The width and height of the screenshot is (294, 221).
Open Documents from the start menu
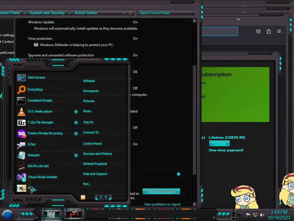[x=91, y=91]
